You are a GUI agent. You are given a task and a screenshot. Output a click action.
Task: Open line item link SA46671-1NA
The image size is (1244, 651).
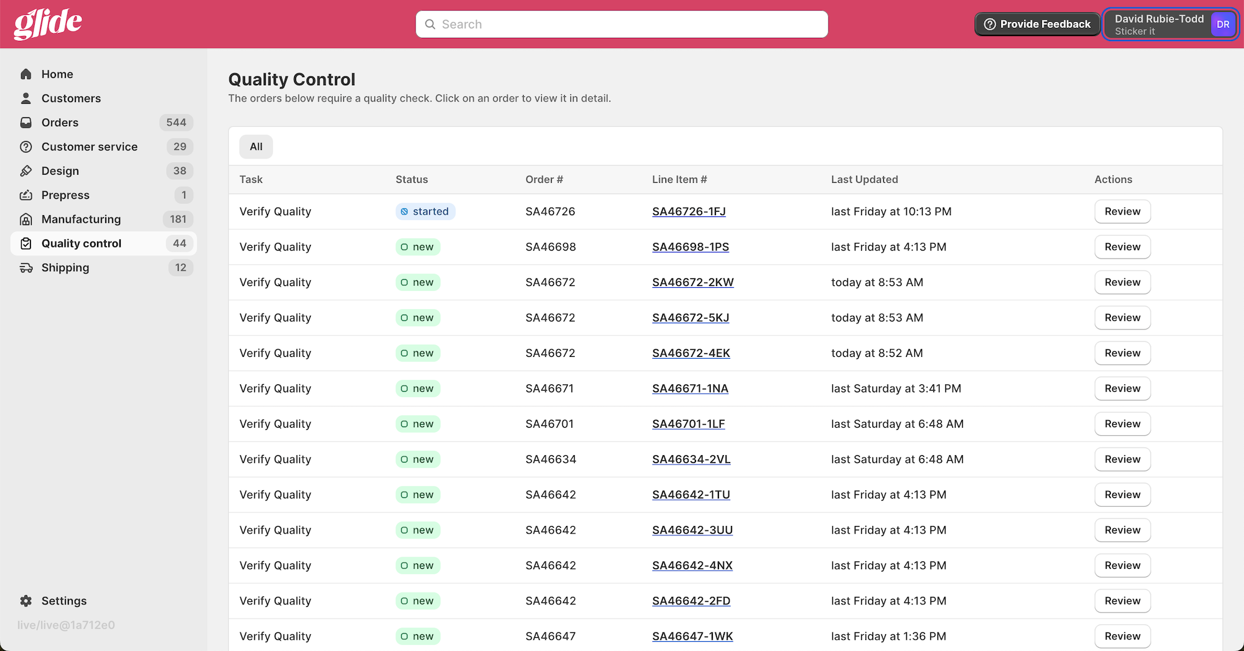tap(690, 389)
